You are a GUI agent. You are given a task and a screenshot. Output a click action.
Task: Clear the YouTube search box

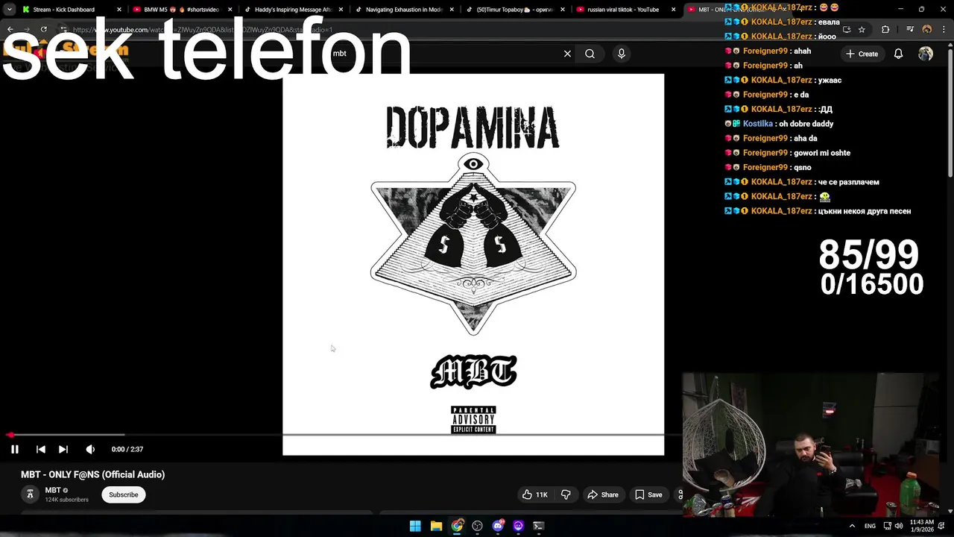[x=567, y=54]
